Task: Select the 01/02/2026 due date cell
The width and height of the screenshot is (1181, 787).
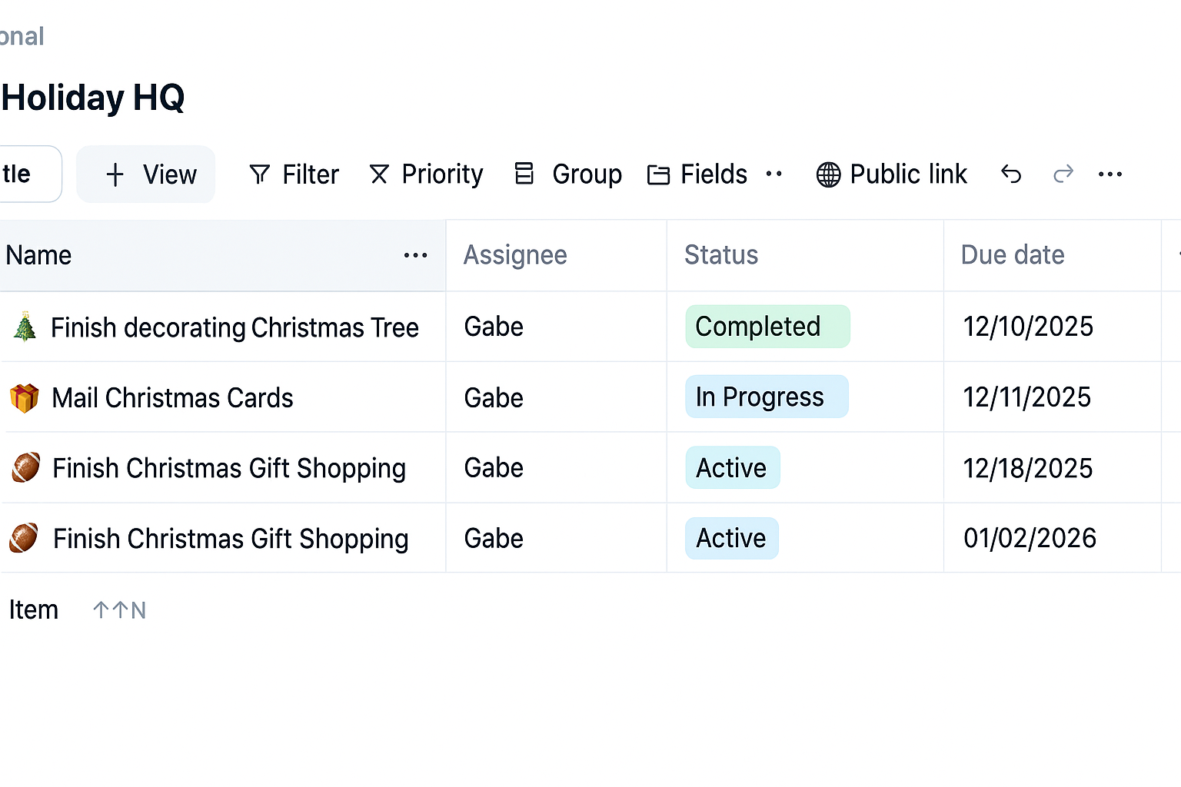Action: click(1029, 538)
